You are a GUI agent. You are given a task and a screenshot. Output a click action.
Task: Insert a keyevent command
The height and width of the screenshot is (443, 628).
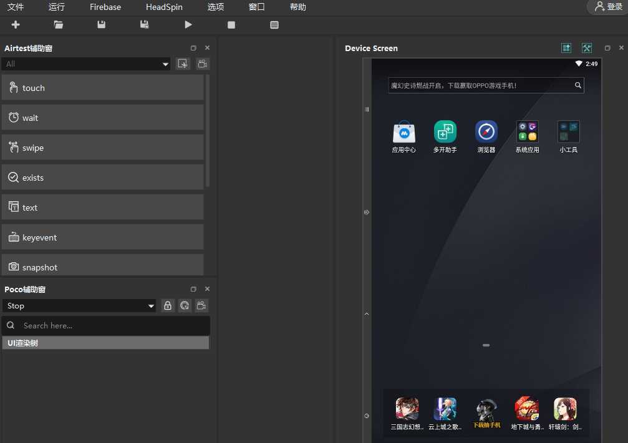click(102, 237)
